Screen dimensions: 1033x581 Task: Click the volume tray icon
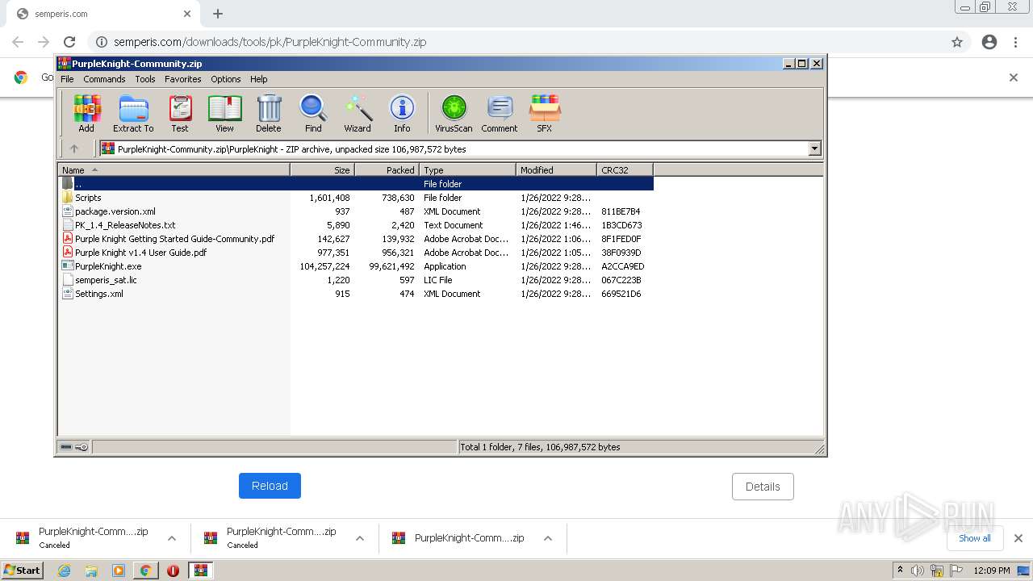point(918,571)
